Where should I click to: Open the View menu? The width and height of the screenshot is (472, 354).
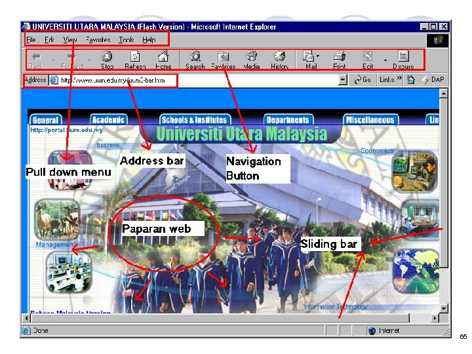coord(70,40)
